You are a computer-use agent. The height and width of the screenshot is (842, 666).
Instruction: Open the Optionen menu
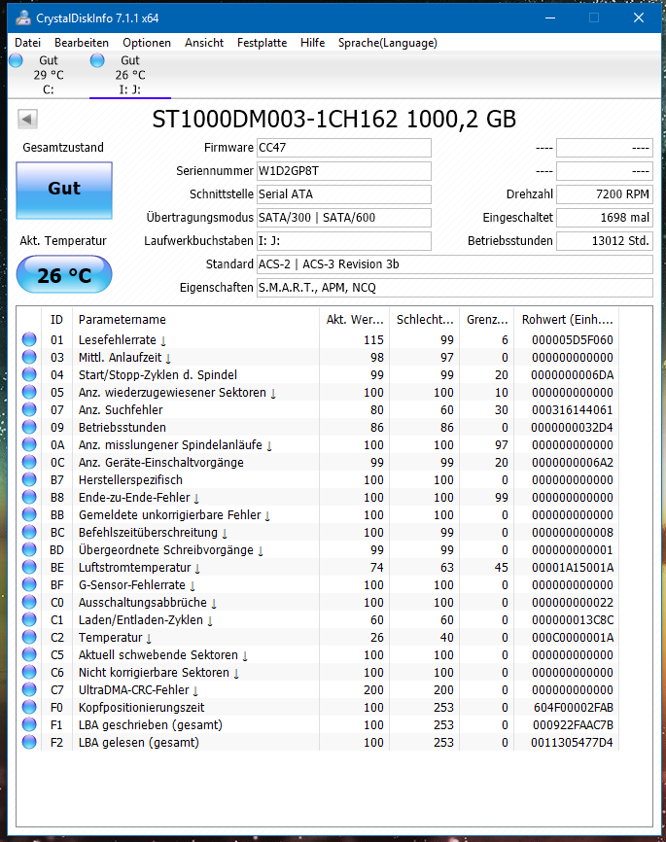[x=147, y=43]
